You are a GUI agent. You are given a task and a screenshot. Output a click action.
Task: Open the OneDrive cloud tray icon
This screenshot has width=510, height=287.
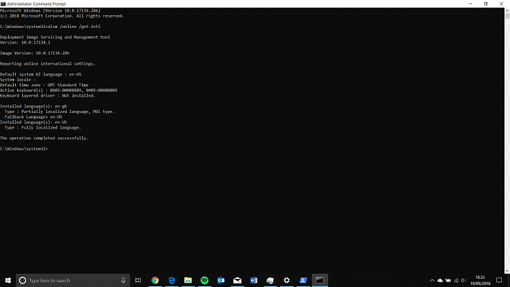pyautogui.click(x=440, y=280)
